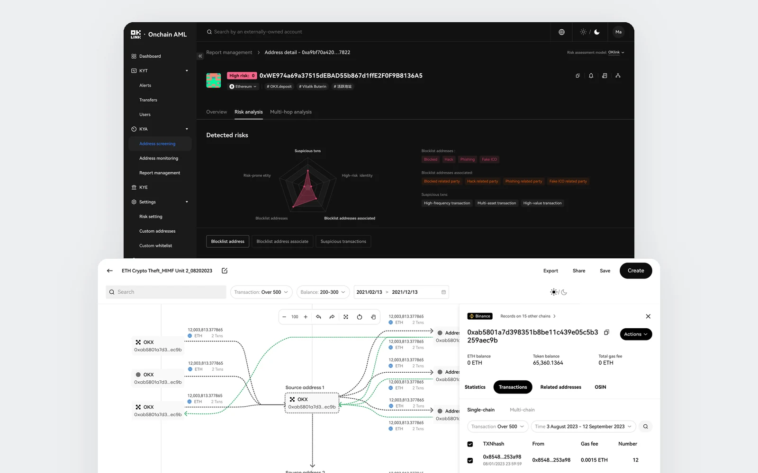Go back with the left arrow icon
758x473 pixels.
point(110,271)
